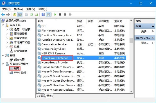
Task: Click the Back arrow toolbar icon
Action: coord(3,15)
